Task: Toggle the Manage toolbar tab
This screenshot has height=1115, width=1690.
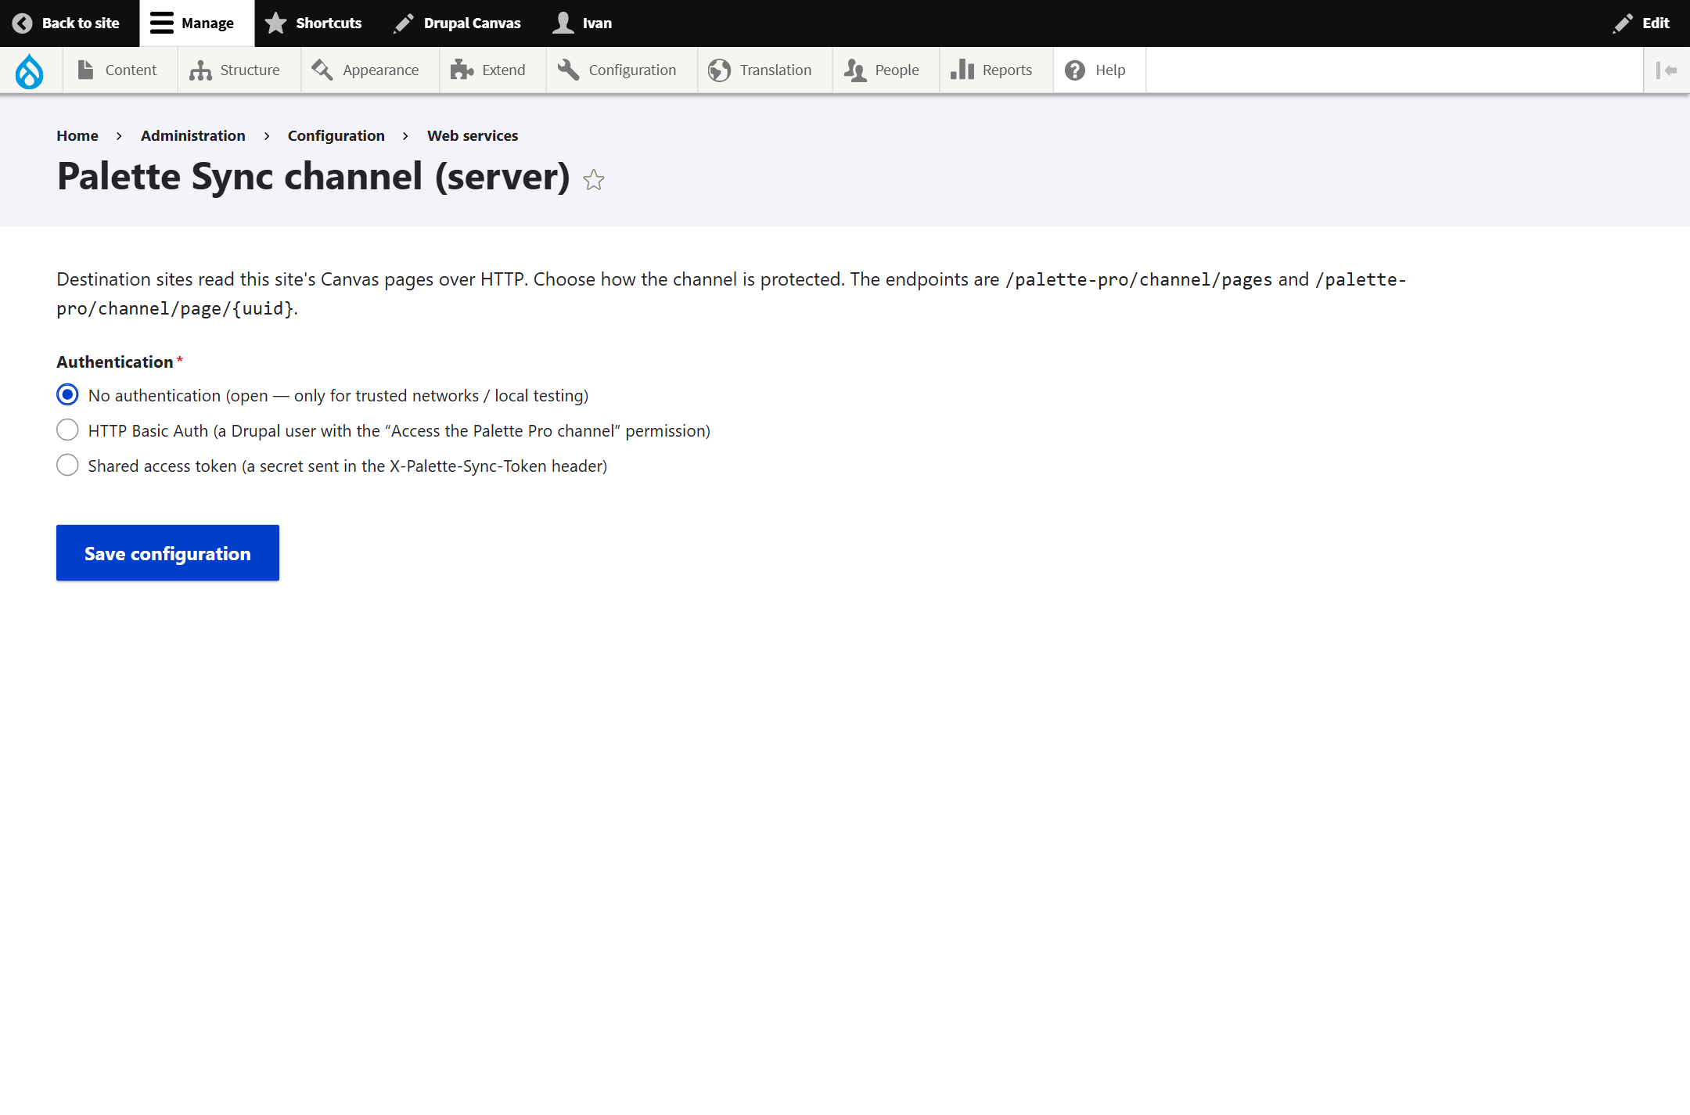Action: [x=196, y=23]
